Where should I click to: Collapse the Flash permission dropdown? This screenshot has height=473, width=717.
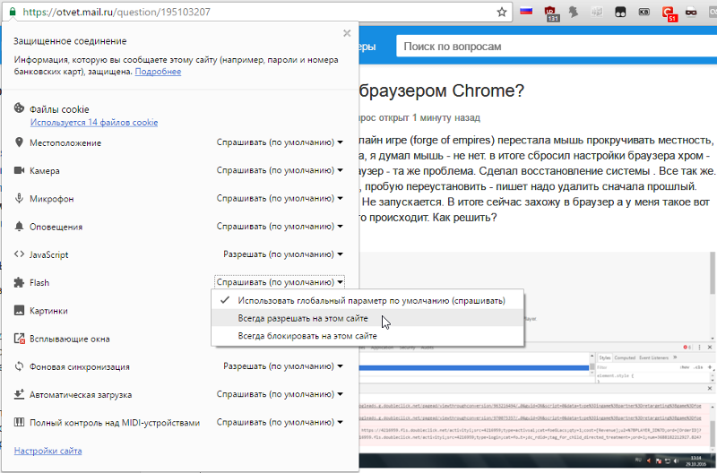[280, 282]
